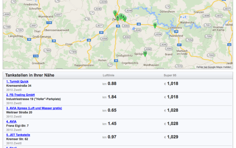This screenshot has width=236, height=148.
Task: Click Langschlag on the map
Action: tap(15, 36)
